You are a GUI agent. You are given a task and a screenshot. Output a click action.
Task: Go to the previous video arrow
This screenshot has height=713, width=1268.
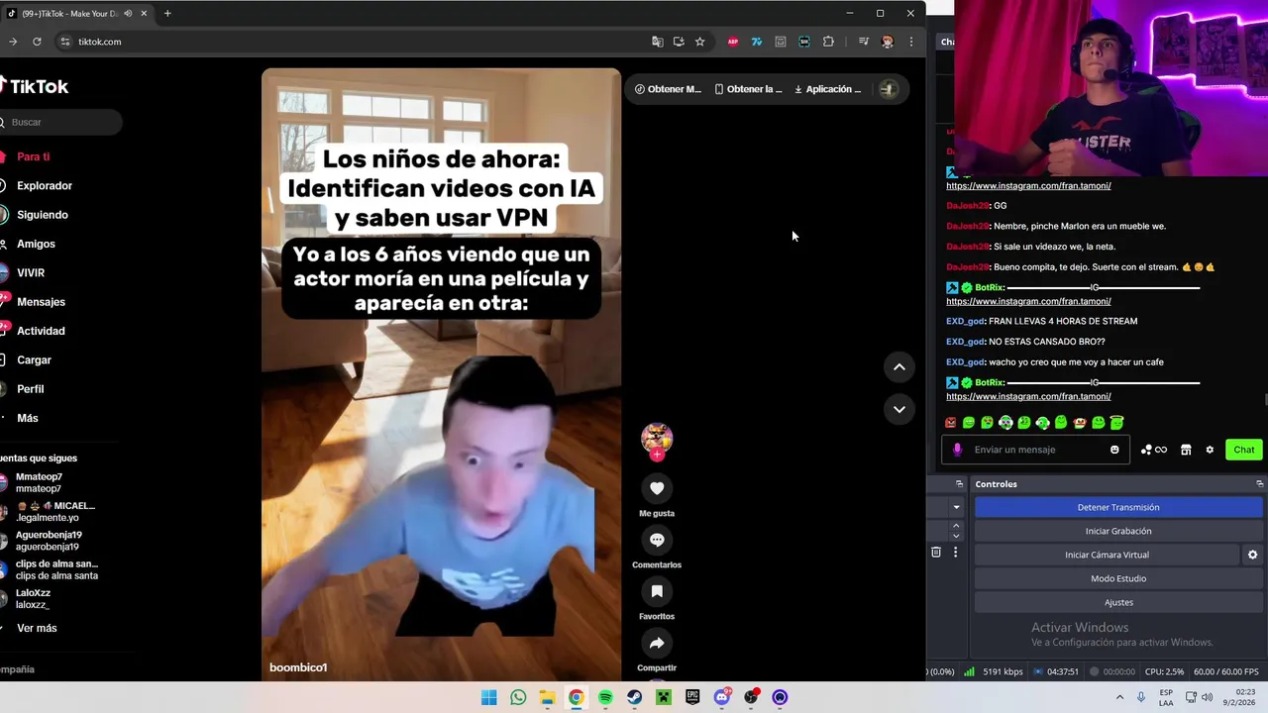tap(898, 366)
